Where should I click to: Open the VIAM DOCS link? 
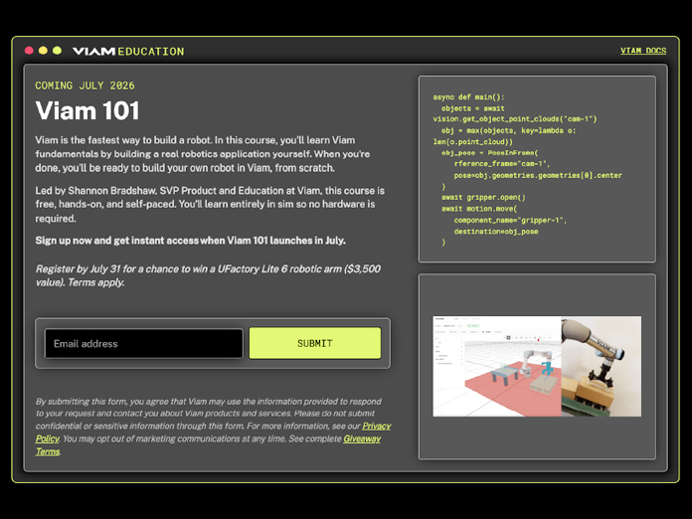pos(643,51)
